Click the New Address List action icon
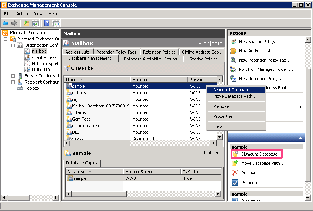Viewport: 313px width, 211px height. [233, 51]
